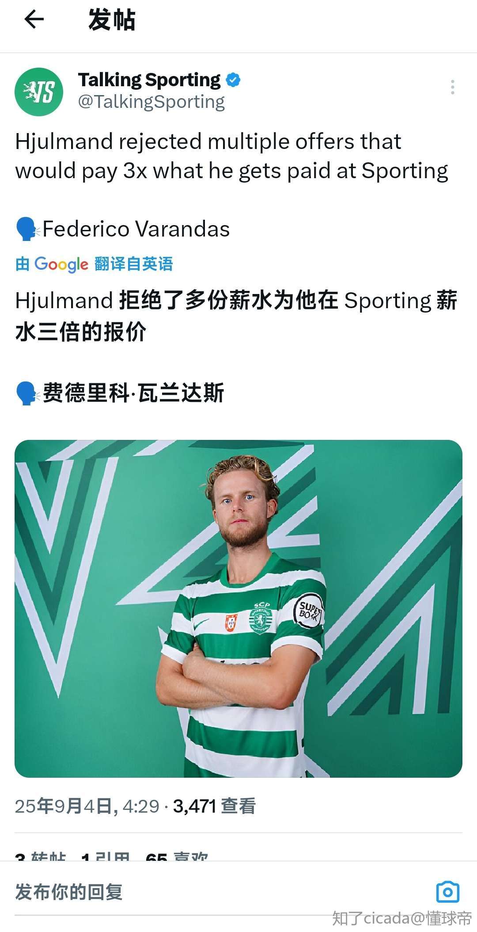Tap the original English tweet text
Image resolution: width=477 pixels, height=932 pixels.
point(232,156)
